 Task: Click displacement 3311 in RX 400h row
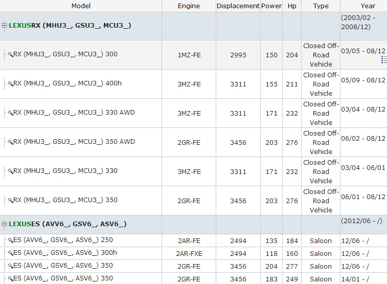[238, 84]
